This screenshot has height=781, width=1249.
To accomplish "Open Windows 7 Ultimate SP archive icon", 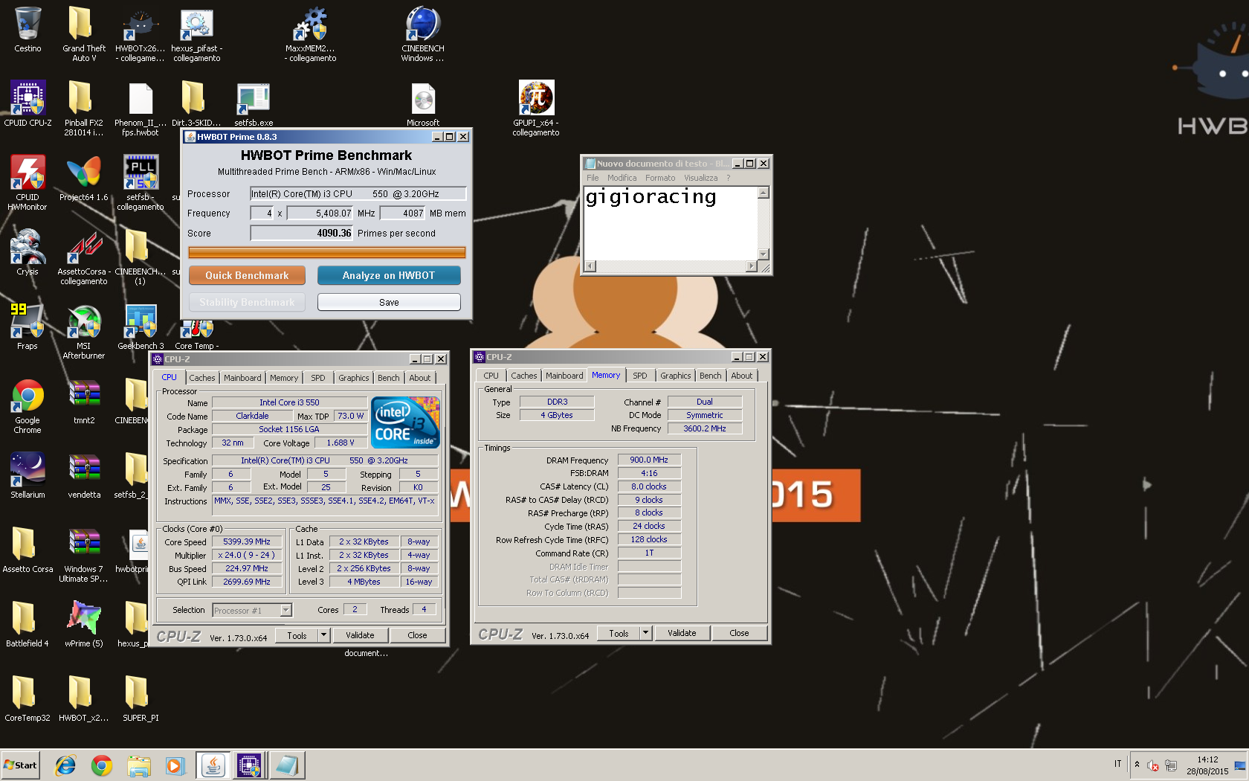I will (x=83, y=554).
